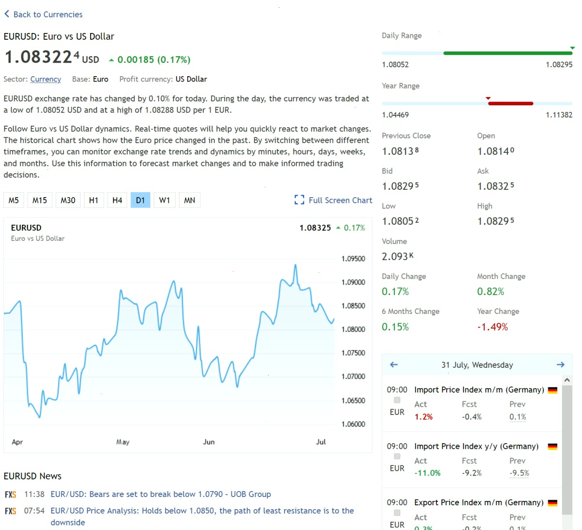This screenshot has height=530, width=582.
Task: Click the Daily Range green slider bar
Action: [x=508, y=53]
